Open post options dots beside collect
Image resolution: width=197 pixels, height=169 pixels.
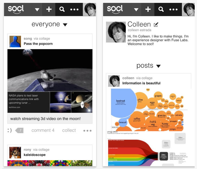tap(87, 131)
